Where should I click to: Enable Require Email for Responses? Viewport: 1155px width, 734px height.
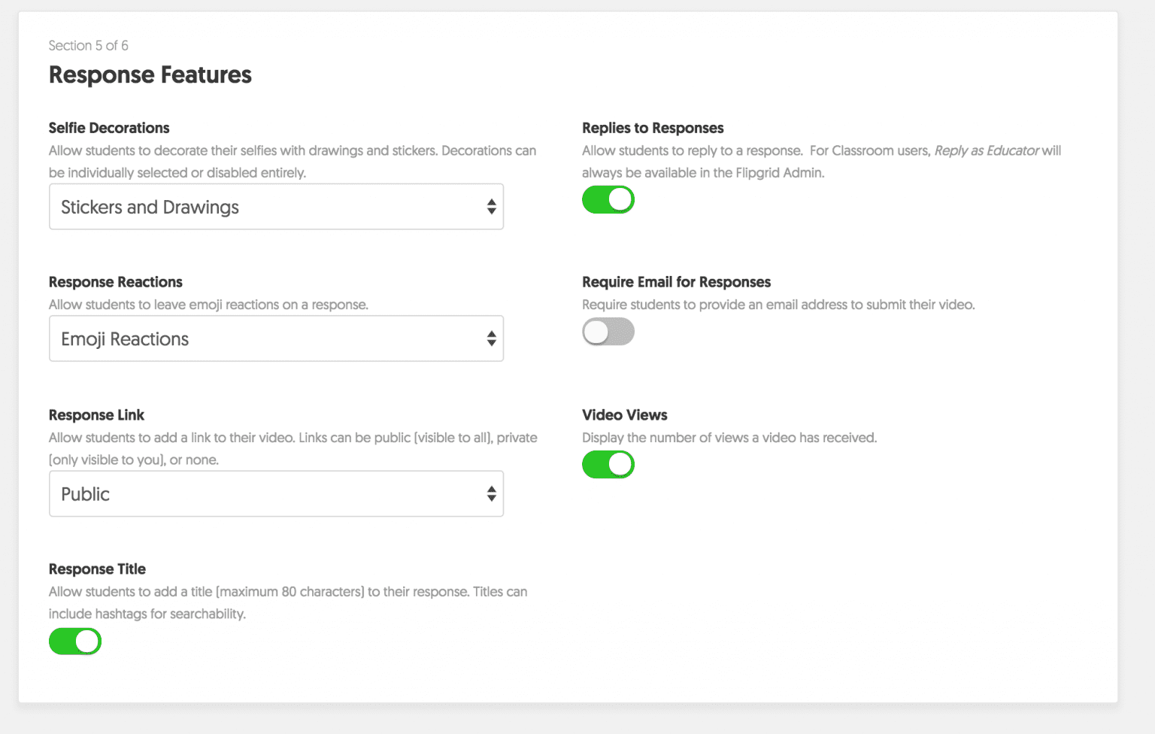(608, 331)
